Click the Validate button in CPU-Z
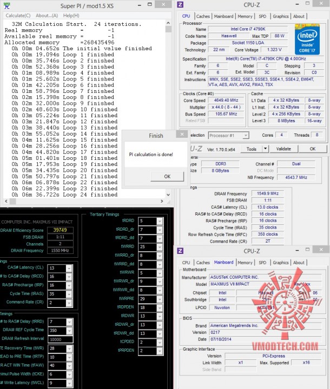The image size is (330, 389). (x=283, y=149)
